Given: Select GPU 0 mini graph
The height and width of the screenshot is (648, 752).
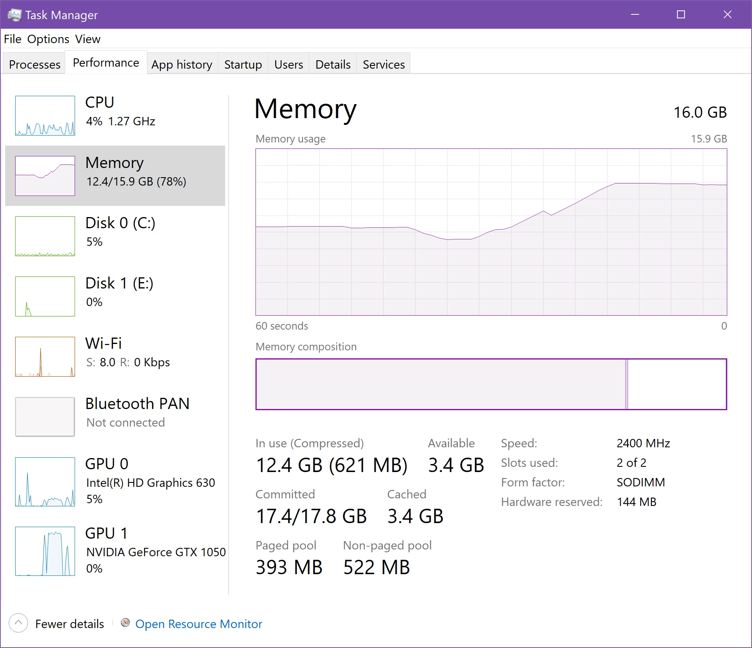Looking at the screenshot, I should pyautogui.click(x=45, y=482).
